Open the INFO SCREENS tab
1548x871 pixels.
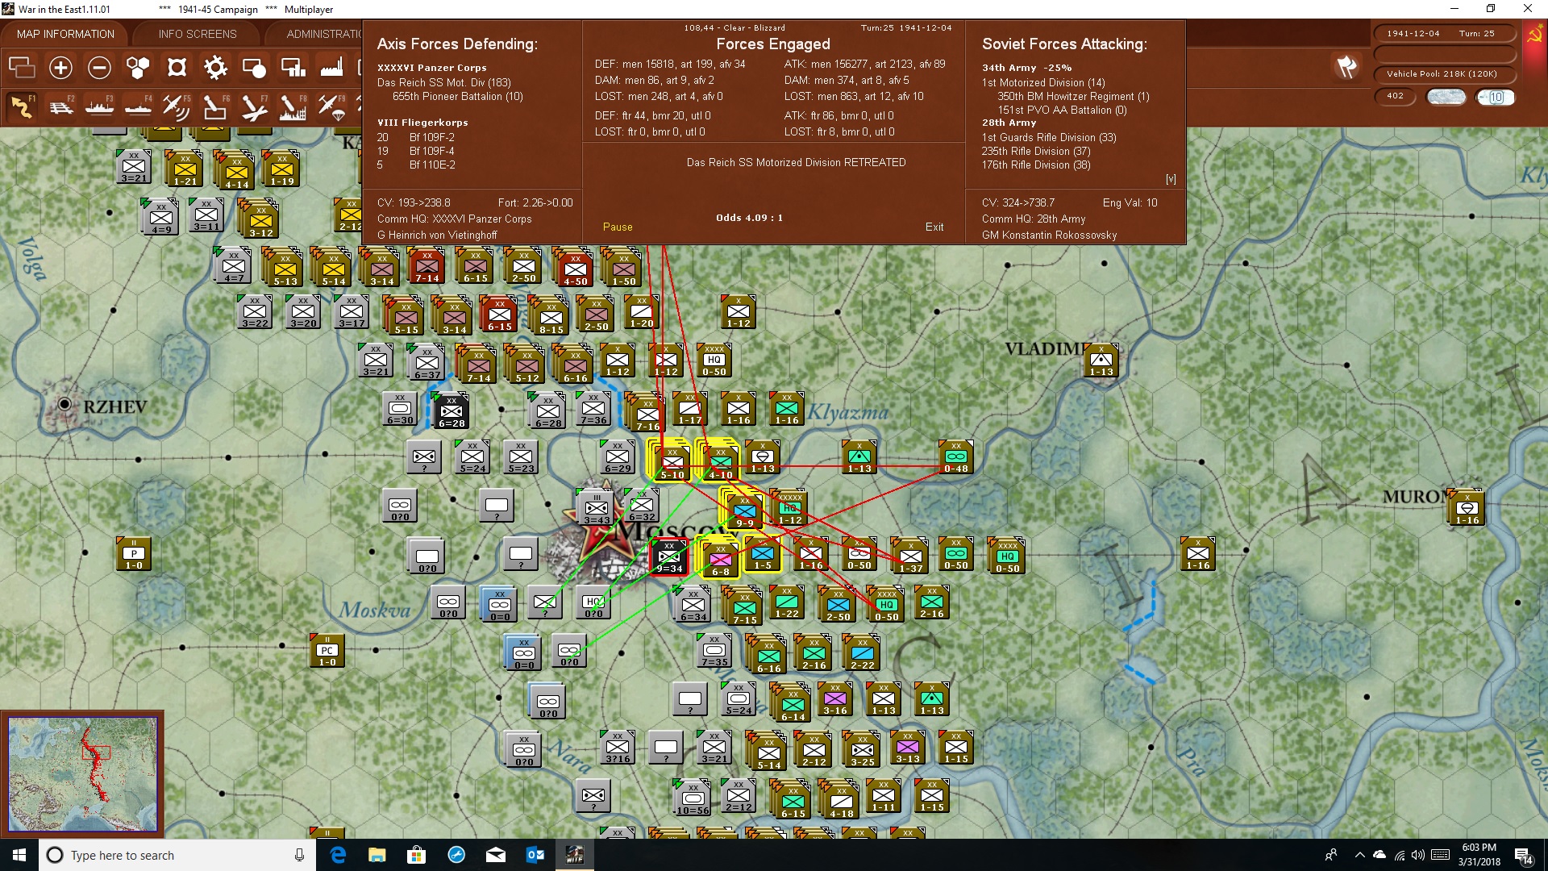pos(198,34)
